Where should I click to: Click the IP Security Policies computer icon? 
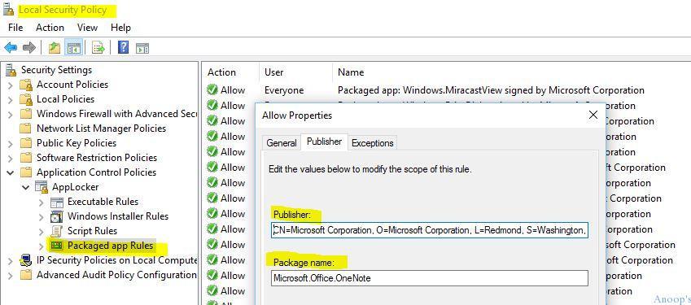(26, 260)
